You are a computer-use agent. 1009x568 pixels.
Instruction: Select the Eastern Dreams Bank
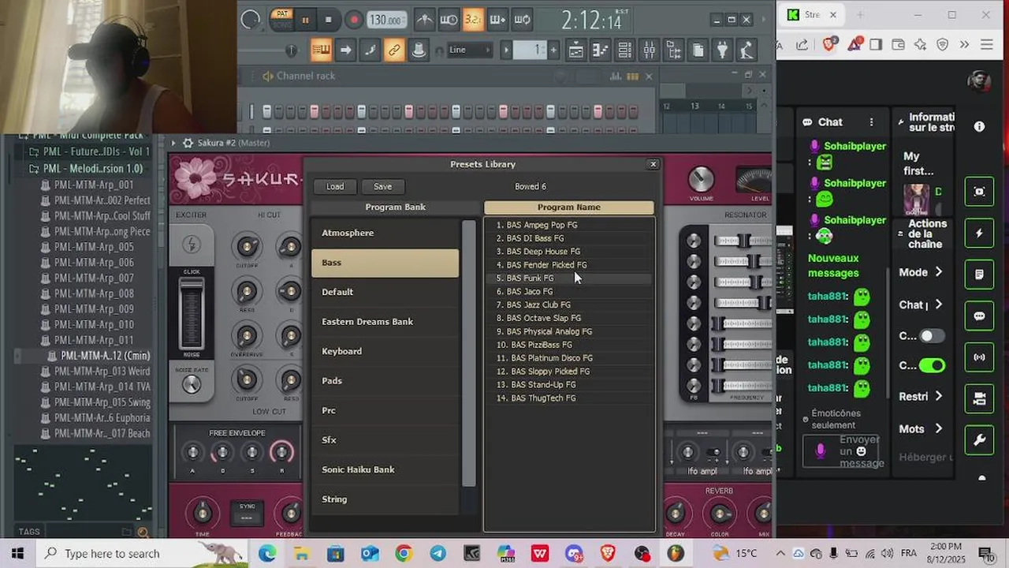pos(385,321)
